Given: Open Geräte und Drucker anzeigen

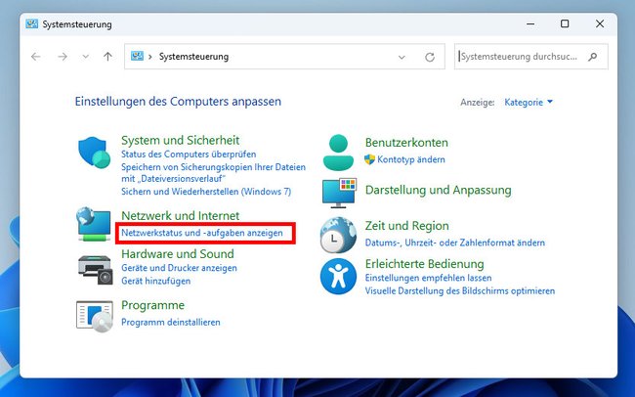Looking at the screenshot, I should tap(179, 268).
